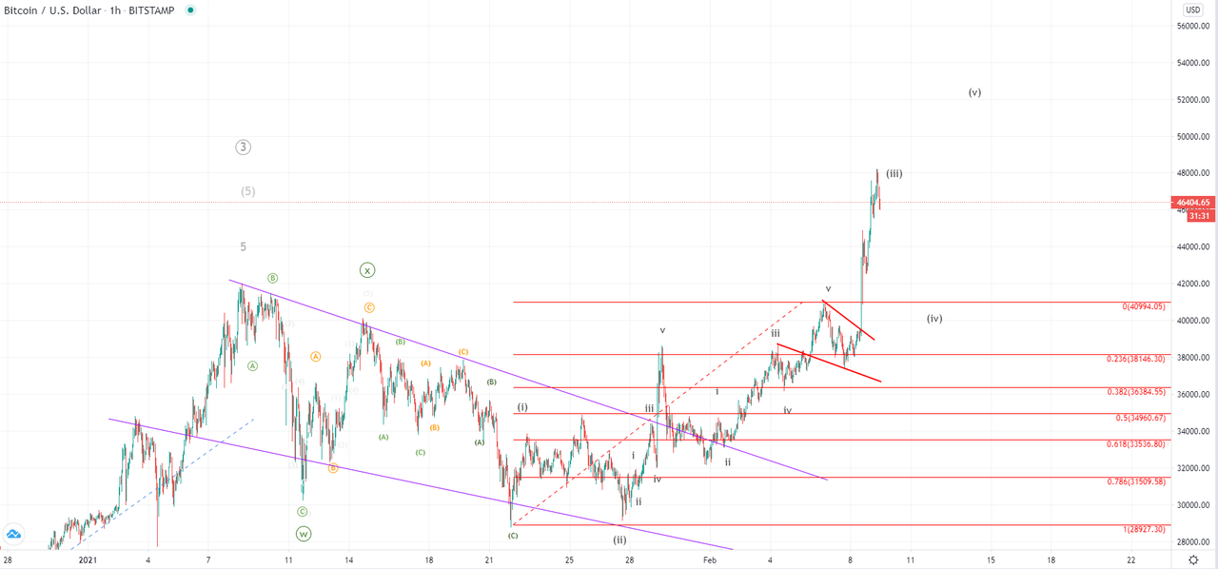Click Feb on the time axis
This screenshot has height=569, width=1218.
[709, 560]
